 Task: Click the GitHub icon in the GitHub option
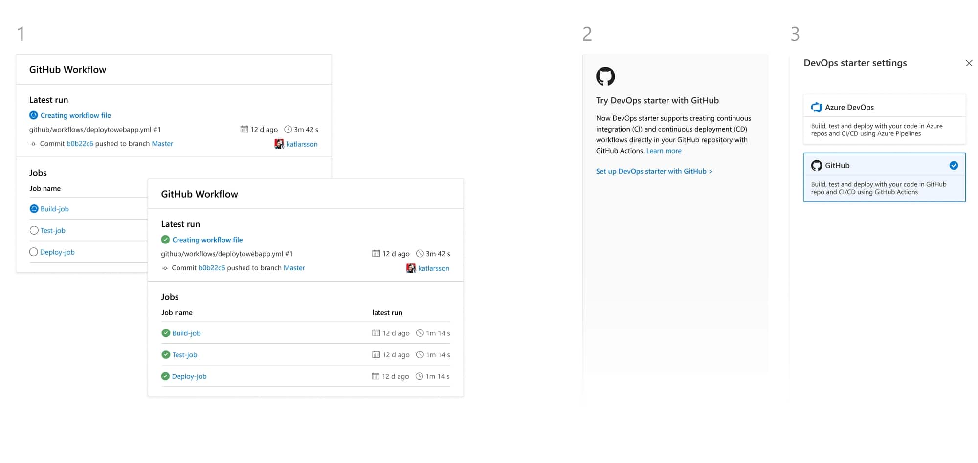tap(817, 165)
